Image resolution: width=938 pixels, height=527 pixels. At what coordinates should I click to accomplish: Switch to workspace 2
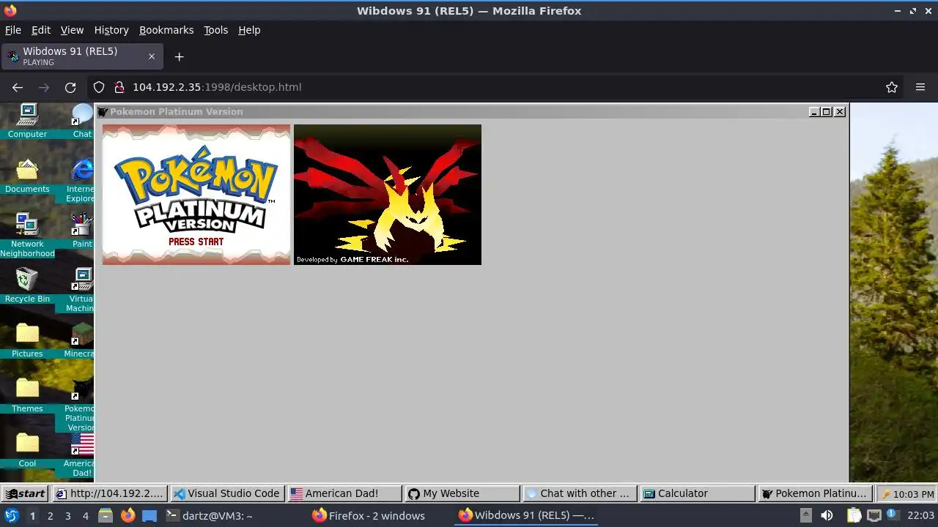[50, 516]
